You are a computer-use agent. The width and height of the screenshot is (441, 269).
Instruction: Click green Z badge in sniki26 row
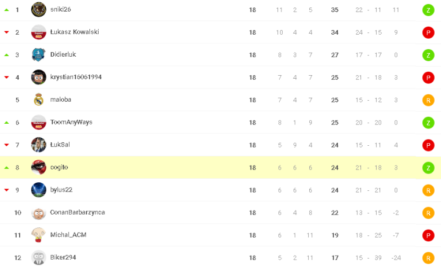[428, 10]
